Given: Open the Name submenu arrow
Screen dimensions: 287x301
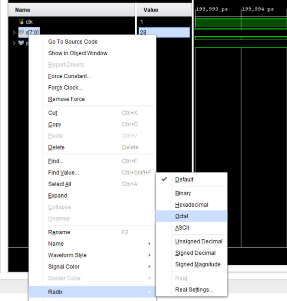Looking at the screenshot, I should pyautogui.click(x=150, y=244).
